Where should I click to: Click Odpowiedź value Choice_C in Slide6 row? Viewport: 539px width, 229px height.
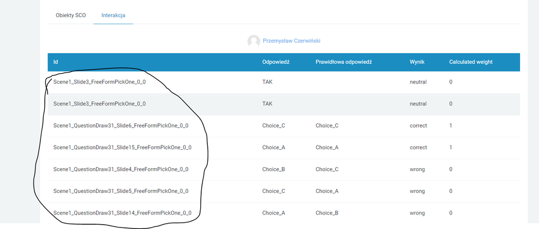point(274,126)
